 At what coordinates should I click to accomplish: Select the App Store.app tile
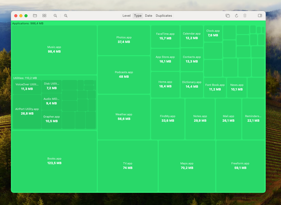pos(165,60)
